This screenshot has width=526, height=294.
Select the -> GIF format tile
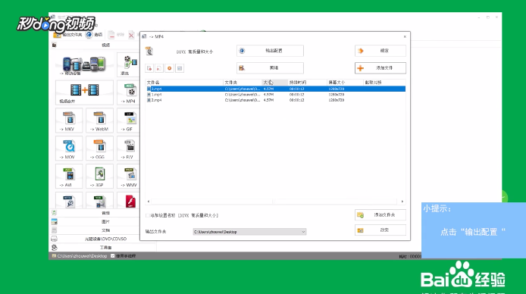pos(128,120)
